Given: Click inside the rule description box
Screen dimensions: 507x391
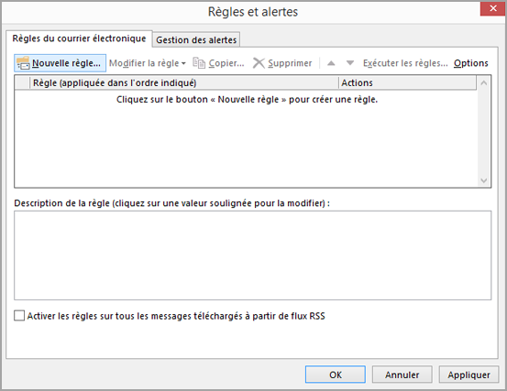Looking at the screenshot, I should coord(252,255).
